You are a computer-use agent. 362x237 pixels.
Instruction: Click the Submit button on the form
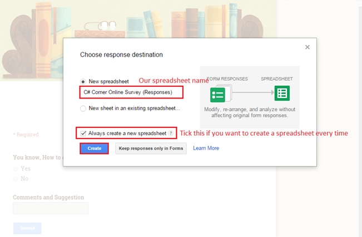tap(27, 228)
